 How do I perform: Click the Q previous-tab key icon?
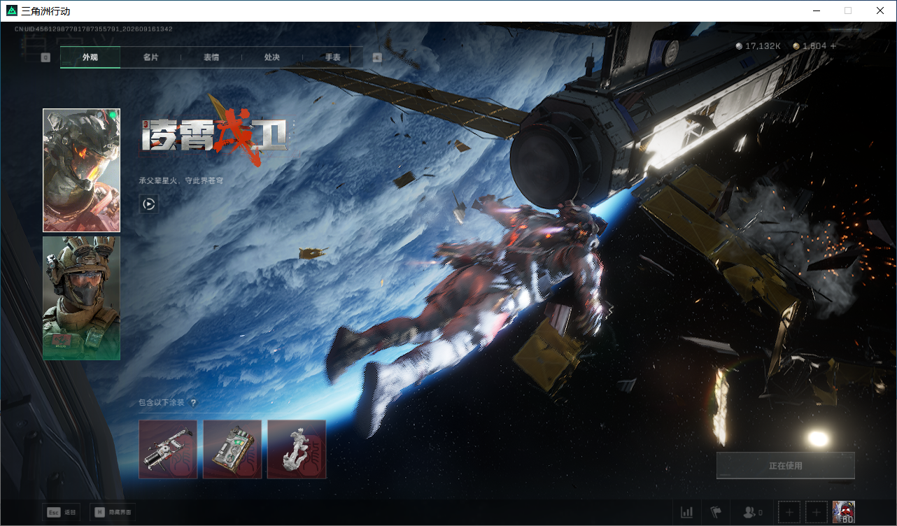click(45, 57)
